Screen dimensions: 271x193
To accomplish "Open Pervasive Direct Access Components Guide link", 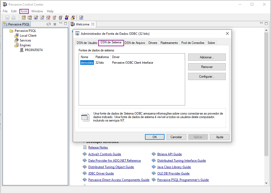I will tap(119, 180).
